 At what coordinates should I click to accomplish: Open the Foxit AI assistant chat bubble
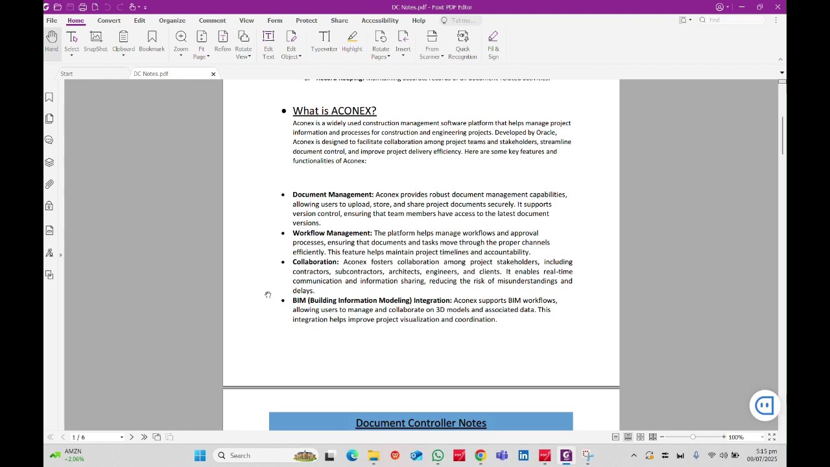pyautogui.click(x=765, y=405)
